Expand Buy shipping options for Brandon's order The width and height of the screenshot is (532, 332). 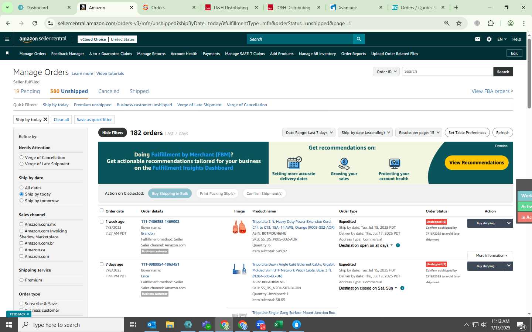[509, 223]
